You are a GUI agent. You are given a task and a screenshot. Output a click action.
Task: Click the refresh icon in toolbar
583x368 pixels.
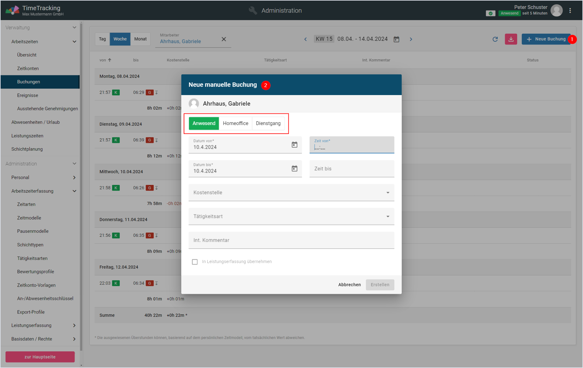495,39
